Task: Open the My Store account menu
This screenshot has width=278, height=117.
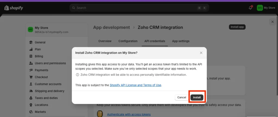Action: 266,8
